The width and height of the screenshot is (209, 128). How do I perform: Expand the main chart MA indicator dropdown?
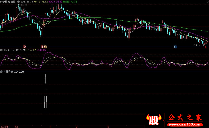(18, 2)
